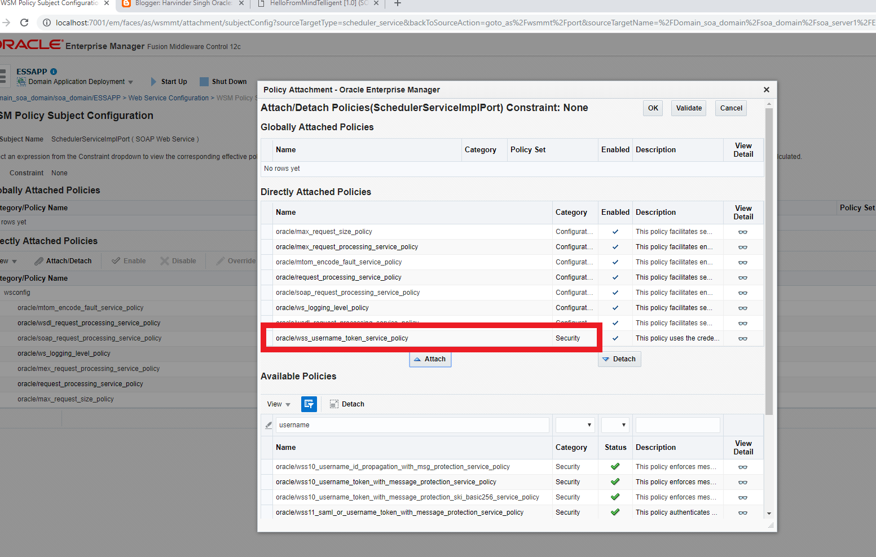This screenshot has width=876, height=557.
Task: View detail glasses for max_request_size_policy
Action: (743, 232)
